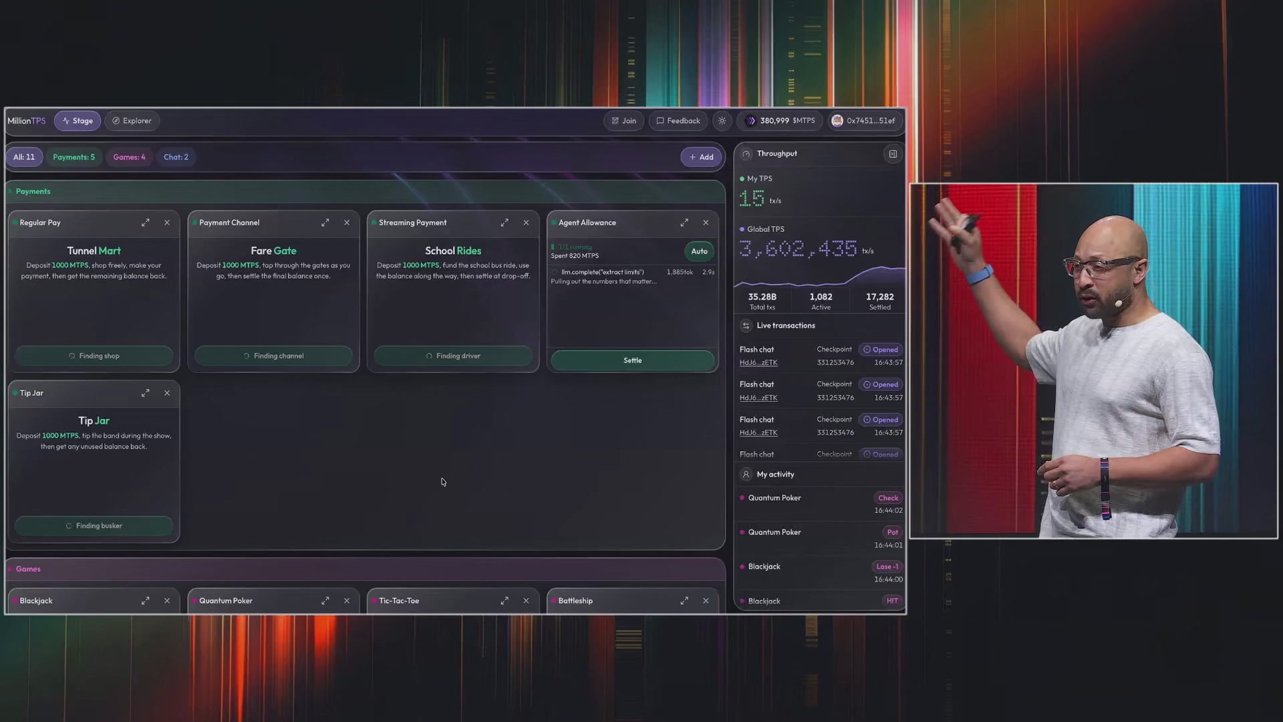Switch to the Explorer tab
Screen dimensions: 1283x722
(132, 121)
